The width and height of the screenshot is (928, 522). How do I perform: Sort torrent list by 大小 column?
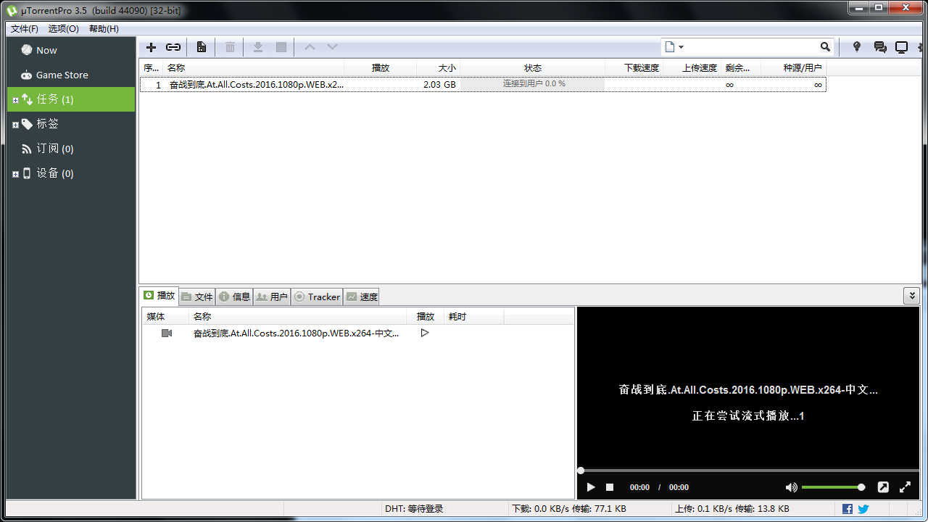point(438,67)
